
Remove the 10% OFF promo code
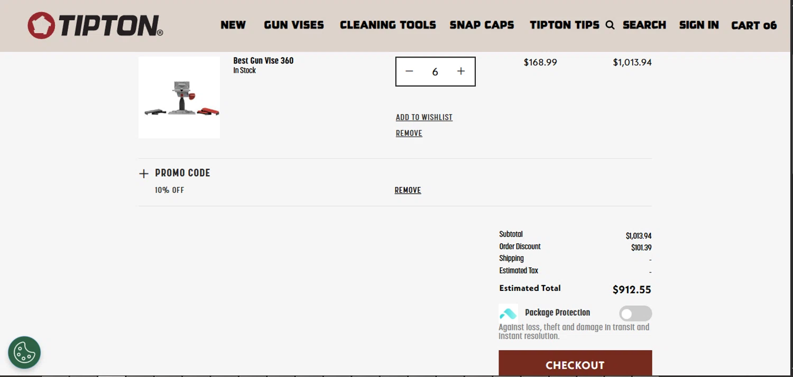pos(408,190)
